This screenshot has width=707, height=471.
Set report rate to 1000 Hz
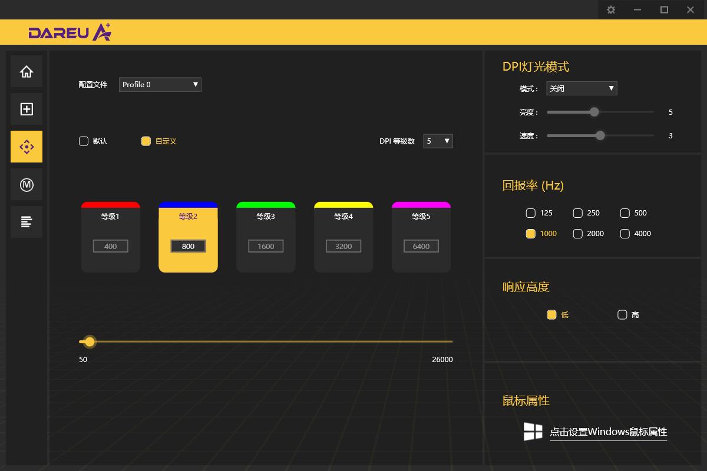(x=531, y=234)
